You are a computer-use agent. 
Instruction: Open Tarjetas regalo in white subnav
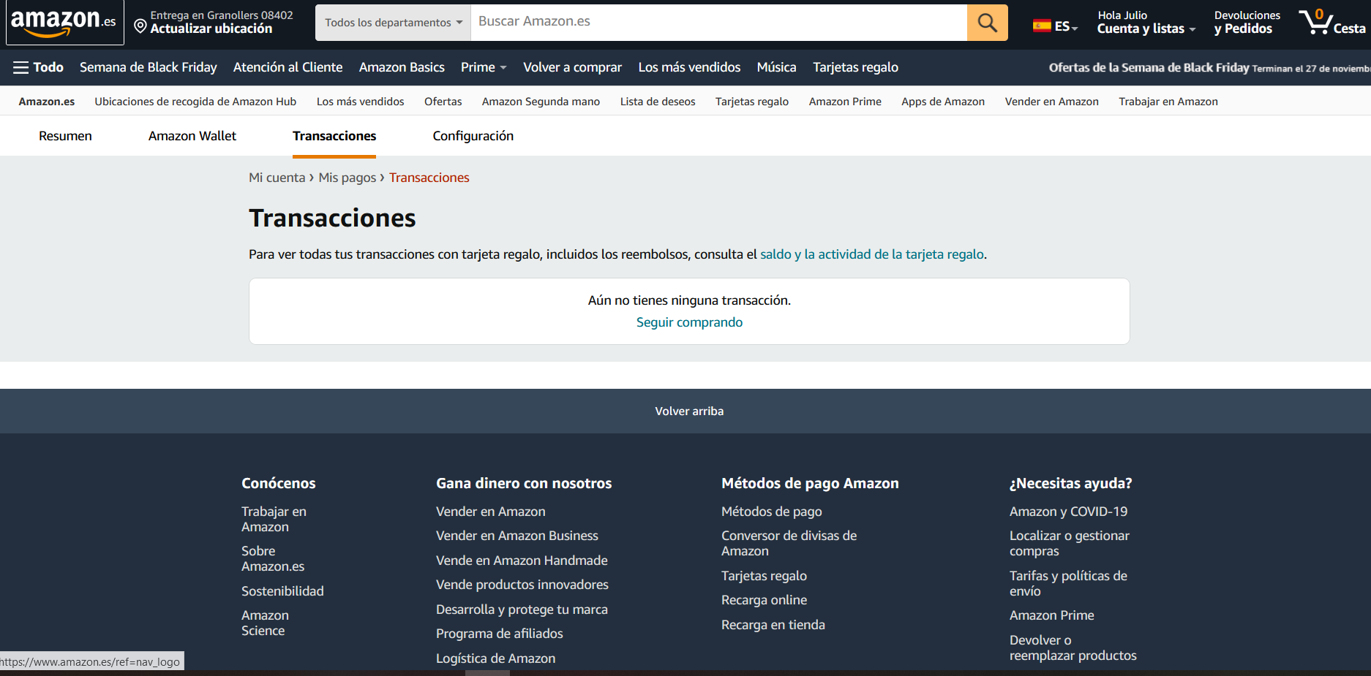pyautogui.click(x=751, y=102)
